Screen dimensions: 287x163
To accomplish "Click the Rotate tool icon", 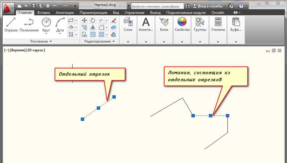I will coord(93,20).
